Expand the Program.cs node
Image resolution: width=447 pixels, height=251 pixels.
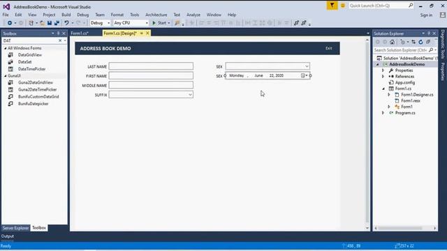tap(383, 113)
